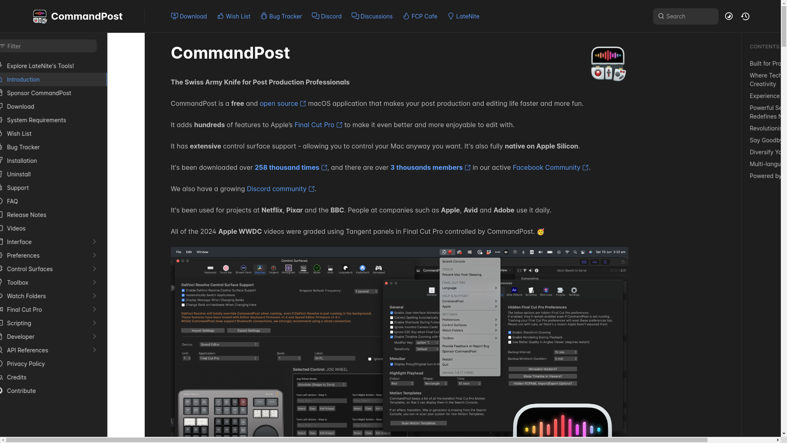787x443 pixels.
Task: Toggle the dark/light theme switch
Action: 729,16
